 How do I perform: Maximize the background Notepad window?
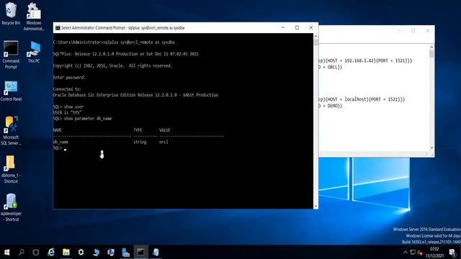(x=413, y=30)
